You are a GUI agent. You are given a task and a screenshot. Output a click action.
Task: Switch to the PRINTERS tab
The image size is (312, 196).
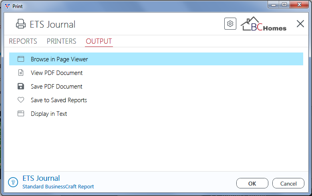pyautogui.click(x=62, y=41)
